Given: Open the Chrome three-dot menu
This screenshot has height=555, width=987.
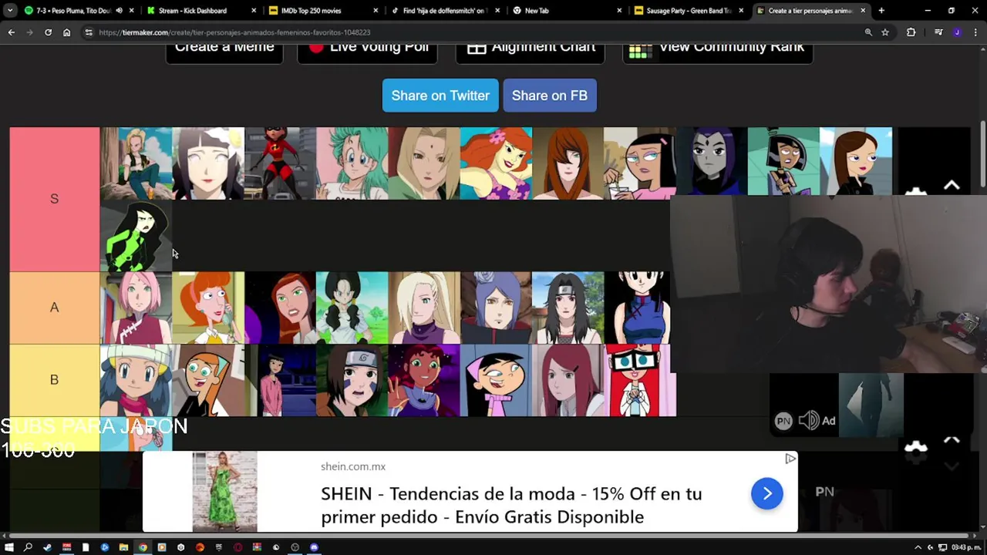Looking at the screenshot, I should click(x=975, y=32).
